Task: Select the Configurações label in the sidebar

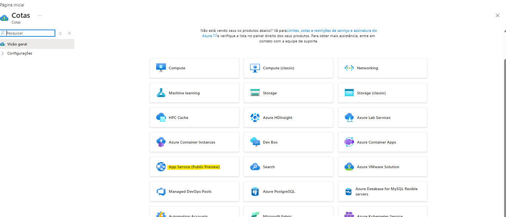Action: click(19, 53)
